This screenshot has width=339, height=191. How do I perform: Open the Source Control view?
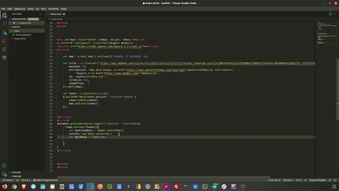(x=4, y=32)
